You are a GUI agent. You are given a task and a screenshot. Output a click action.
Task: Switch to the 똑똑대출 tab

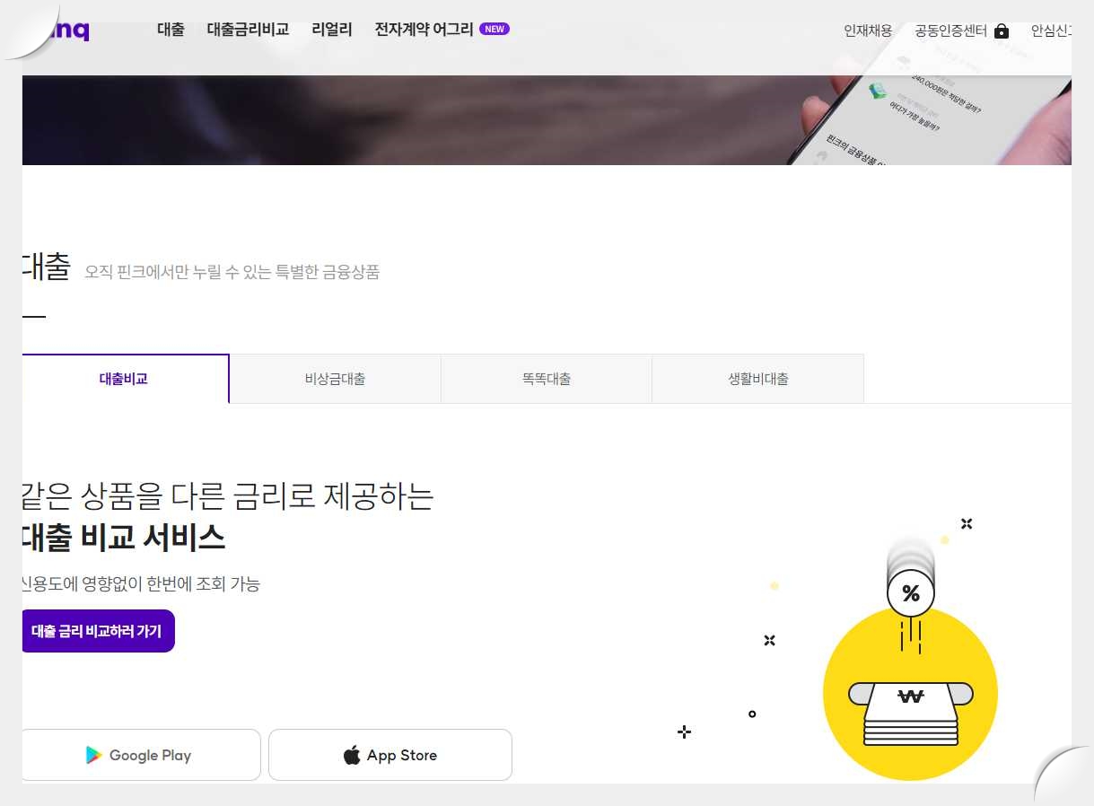point(546,378)
